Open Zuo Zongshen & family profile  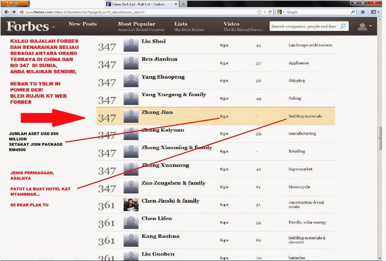tap(173, 183)
